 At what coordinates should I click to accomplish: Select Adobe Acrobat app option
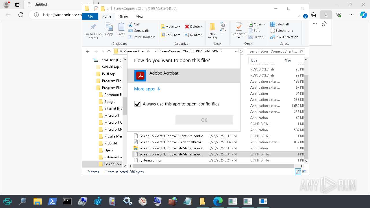tap(184, 76)
